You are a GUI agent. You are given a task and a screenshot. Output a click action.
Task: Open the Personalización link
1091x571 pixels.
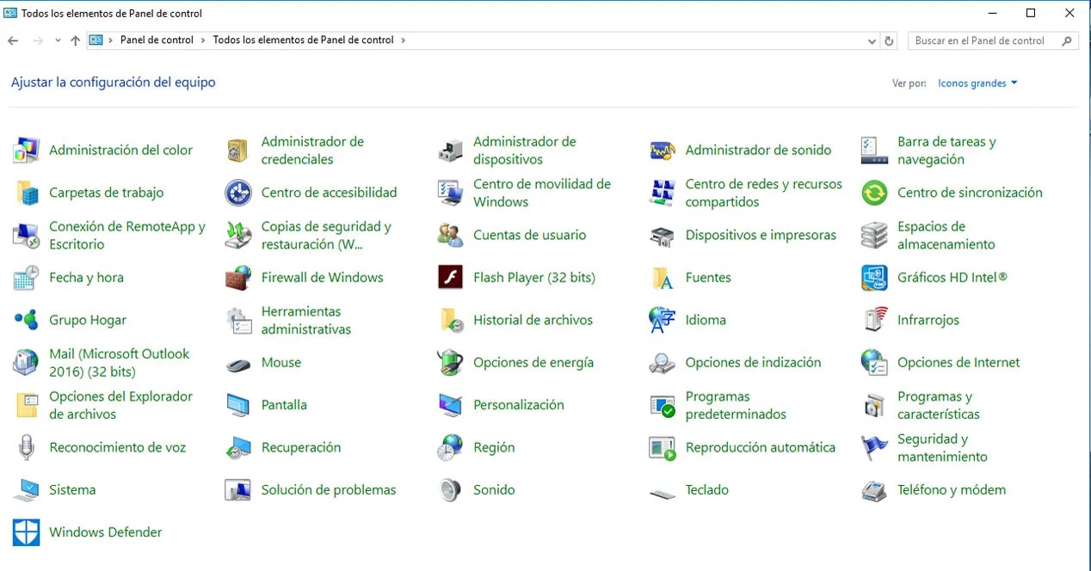click(519, 405)
